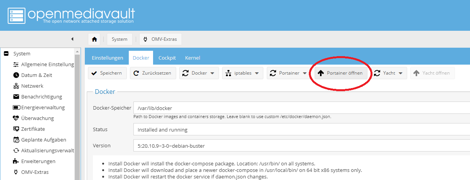Click the puzzle icon for Erweiterungen

(16, 161)
